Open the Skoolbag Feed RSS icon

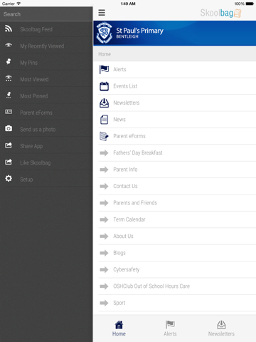(9, 28)
